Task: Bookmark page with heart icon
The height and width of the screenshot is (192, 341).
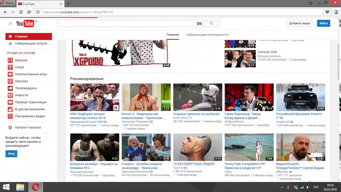Action: pyautogui.click(x=327, y=12)
